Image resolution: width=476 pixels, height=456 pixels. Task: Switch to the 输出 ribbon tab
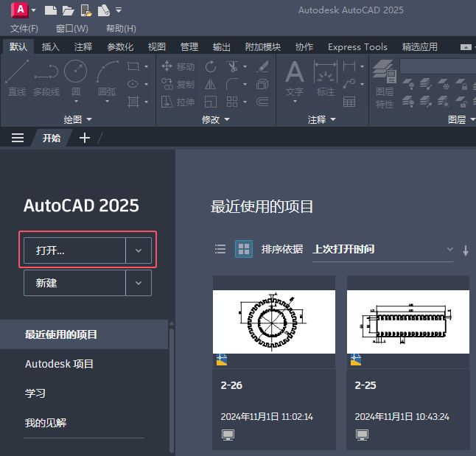tap(221, 46)
